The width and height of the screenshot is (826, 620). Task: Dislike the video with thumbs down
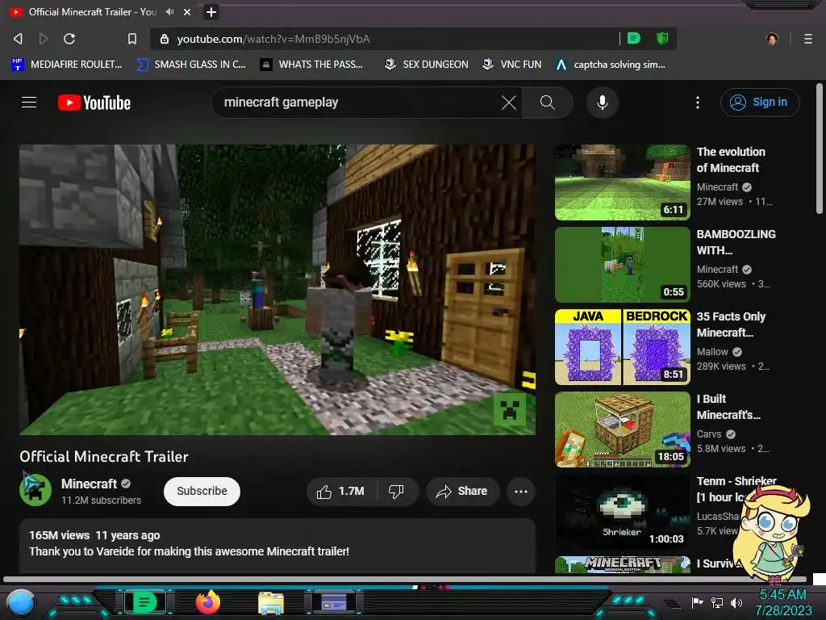[397, 492]
